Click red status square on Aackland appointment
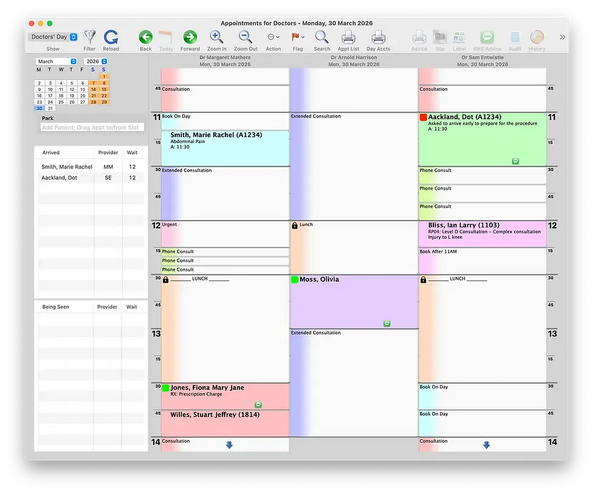594x494 pixels. click(423, 117)
